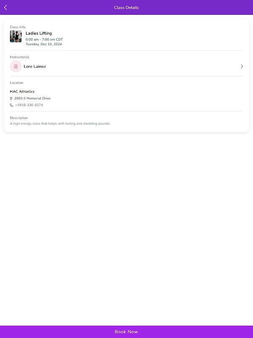253x338 pixels.
Task: Expand instructor details via right chevron
Action: [242, 66]
